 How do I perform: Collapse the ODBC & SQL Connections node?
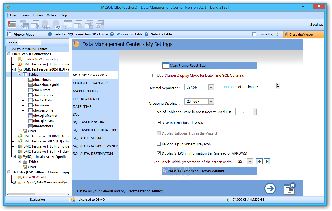9,54
